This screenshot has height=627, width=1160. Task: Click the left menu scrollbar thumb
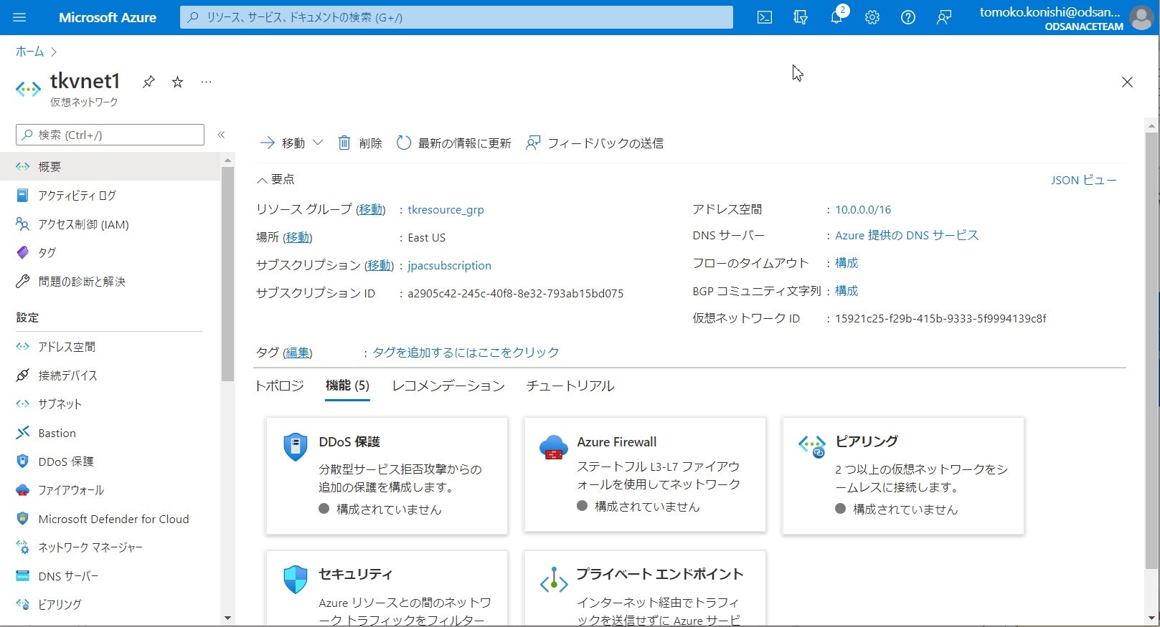[x=227, y=274]
